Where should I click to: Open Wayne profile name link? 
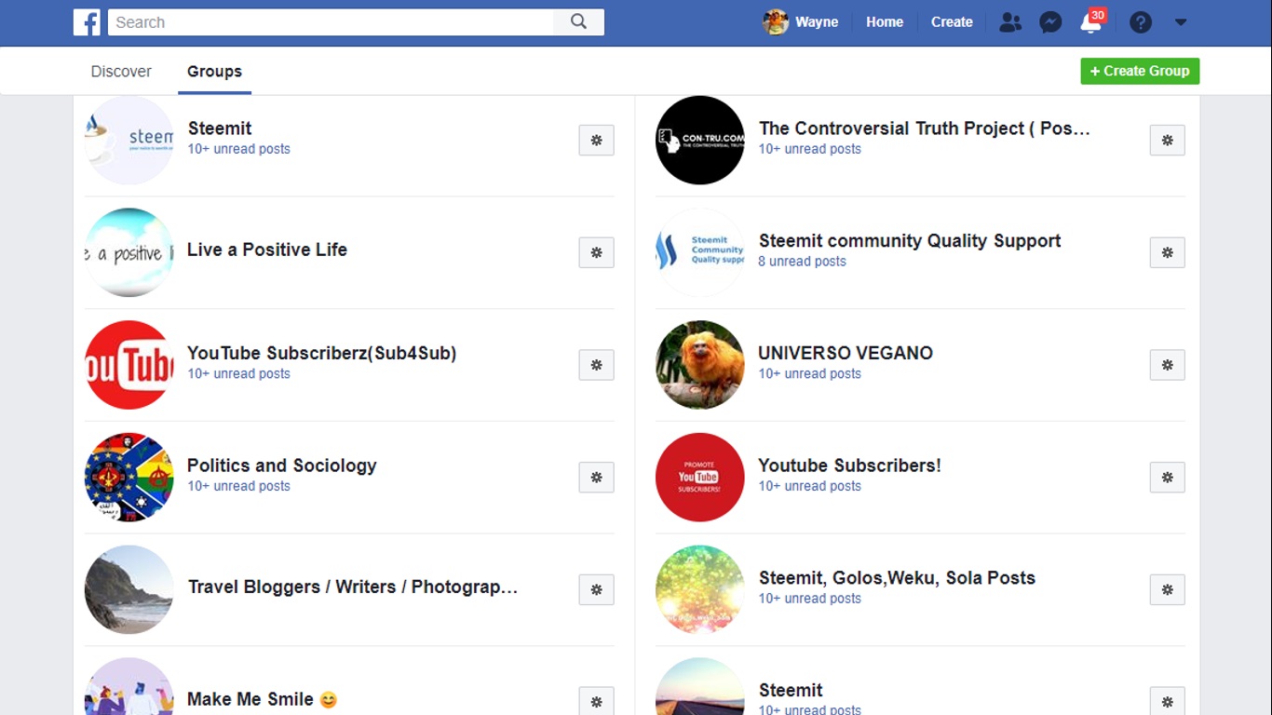pyautogui.click(x=817, y=22)
